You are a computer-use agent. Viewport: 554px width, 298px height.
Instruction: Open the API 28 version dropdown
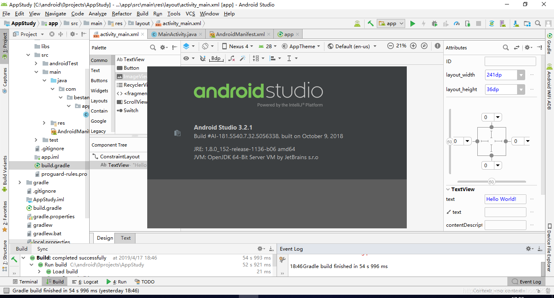pos(268,46)
